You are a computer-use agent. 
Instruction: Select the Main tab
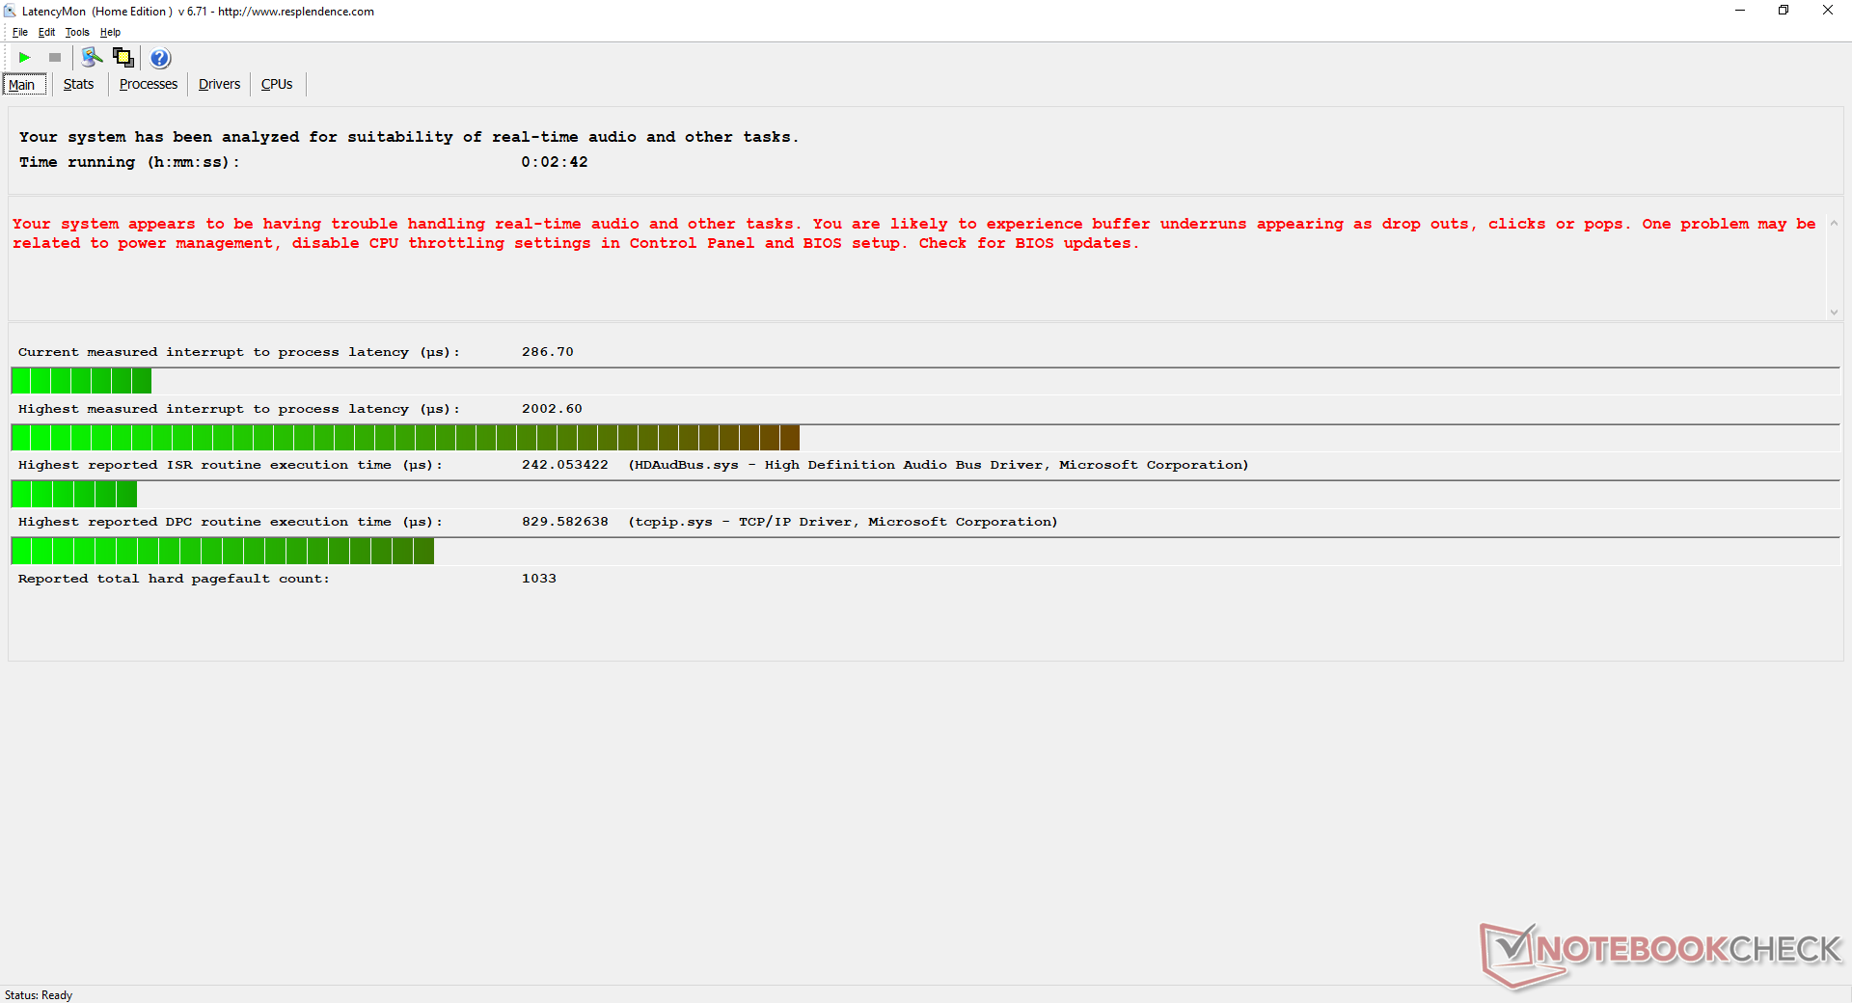point(24,85)
